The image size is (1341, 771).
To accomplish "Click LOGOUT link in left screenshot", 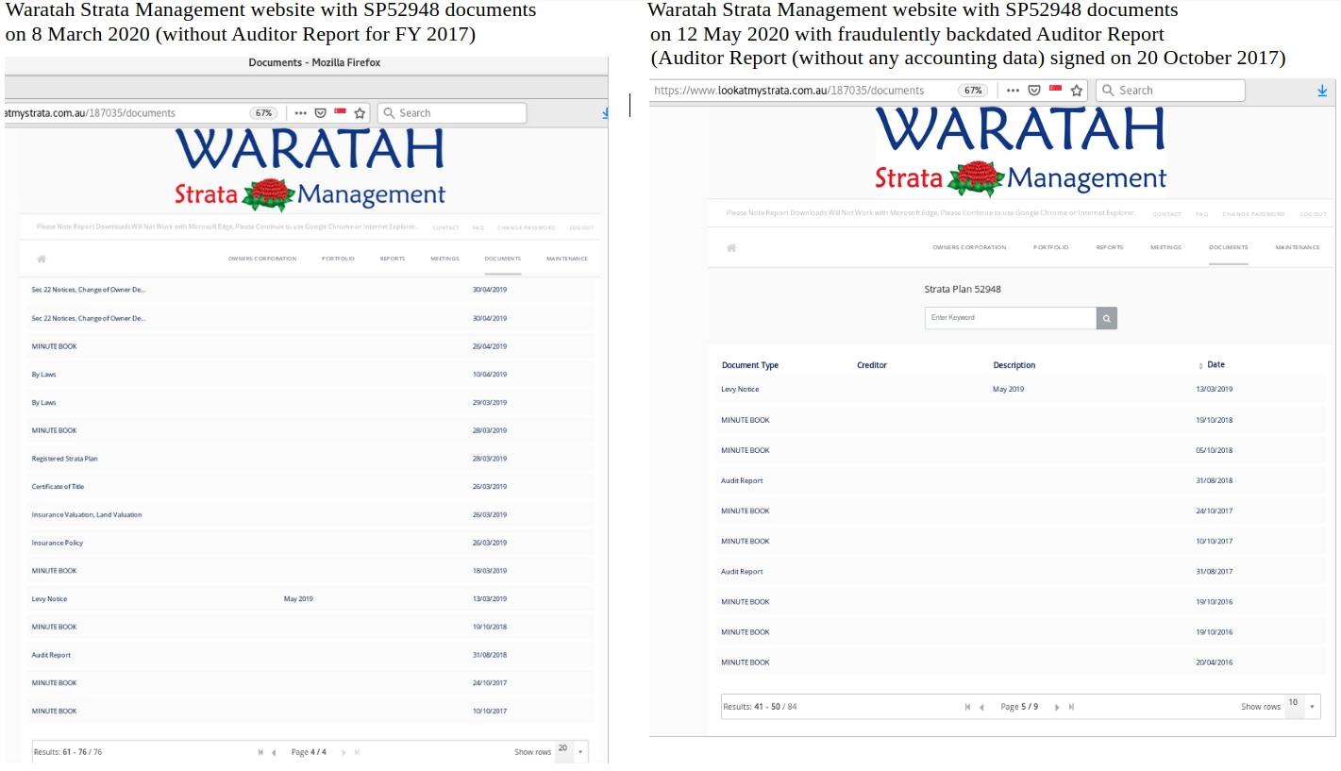I will click(x=581, y=227).
